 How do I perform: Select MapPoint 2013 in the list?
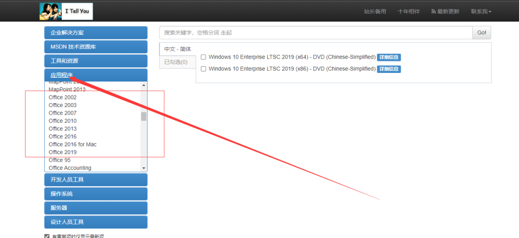[67, 90]
